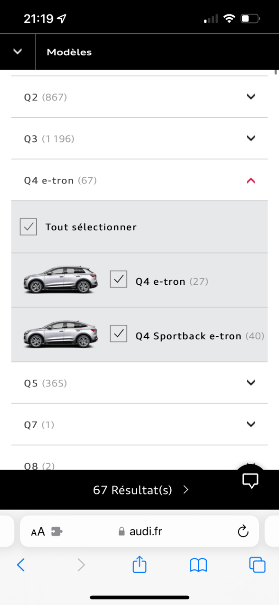Uncheck Q4 Sportback e-tron checkbox

(118, 333)
